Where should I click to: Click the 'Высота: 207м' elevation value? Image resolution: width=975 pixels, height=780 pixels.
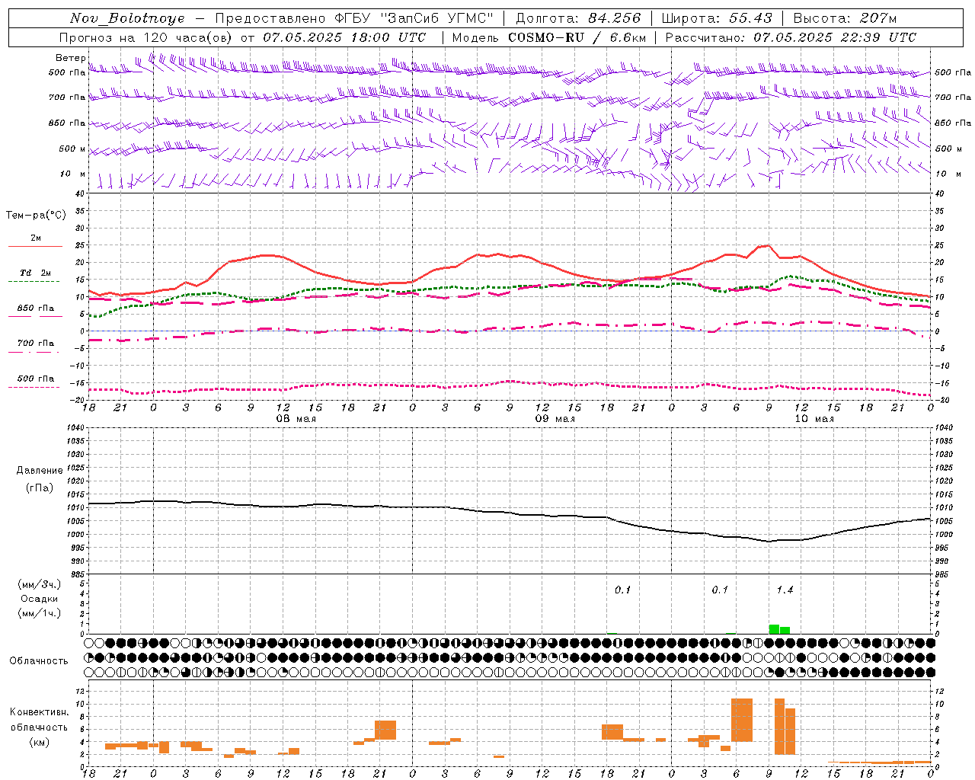pyautogui.click(x=845, y=18)
